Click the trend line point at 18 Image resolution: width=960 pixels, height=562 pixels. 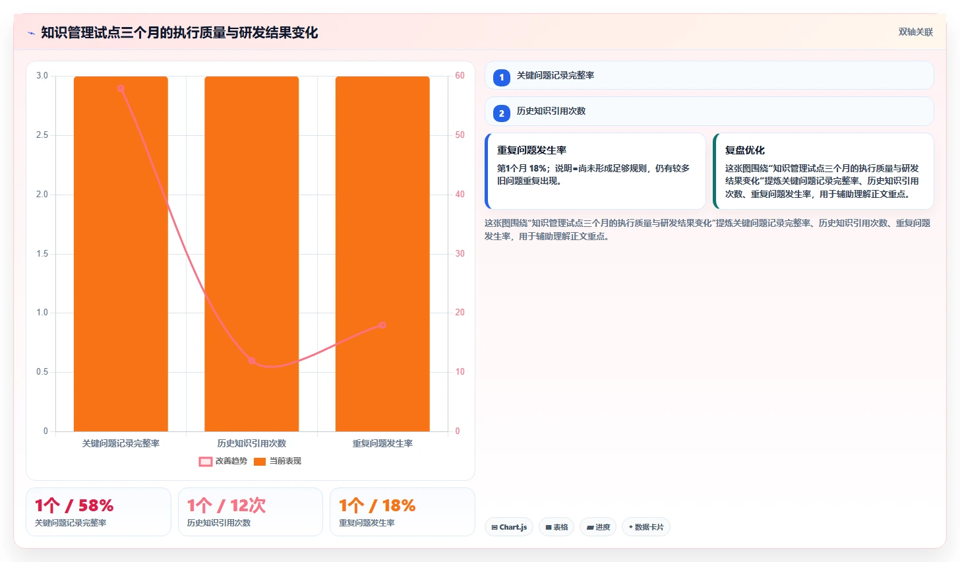point(382,325)
